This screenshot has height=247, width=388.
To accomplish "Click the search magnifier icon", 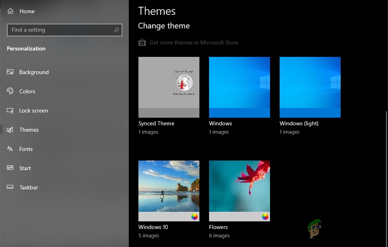I will [x=116, y=30].
